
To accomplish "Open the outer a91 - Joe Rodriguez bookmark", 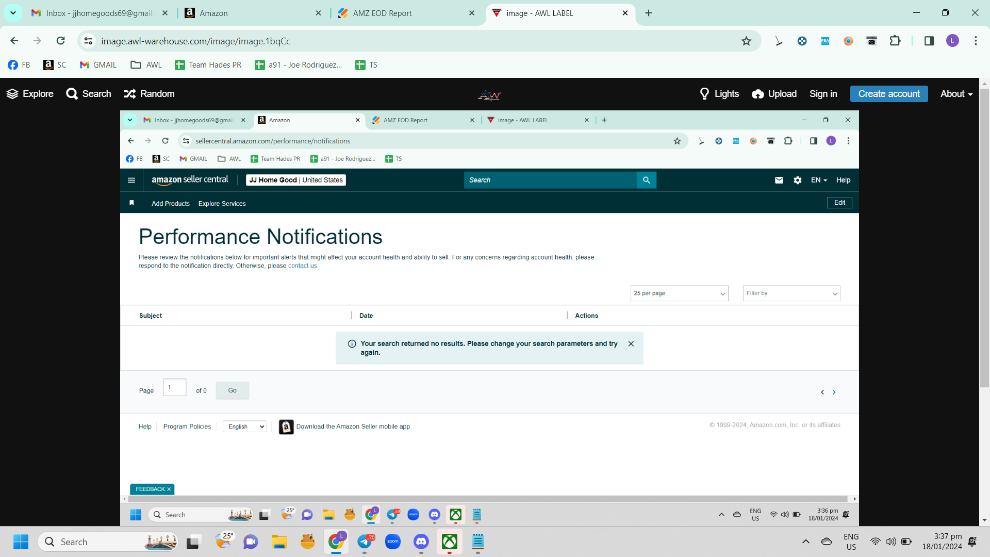I will coord(299,65).
